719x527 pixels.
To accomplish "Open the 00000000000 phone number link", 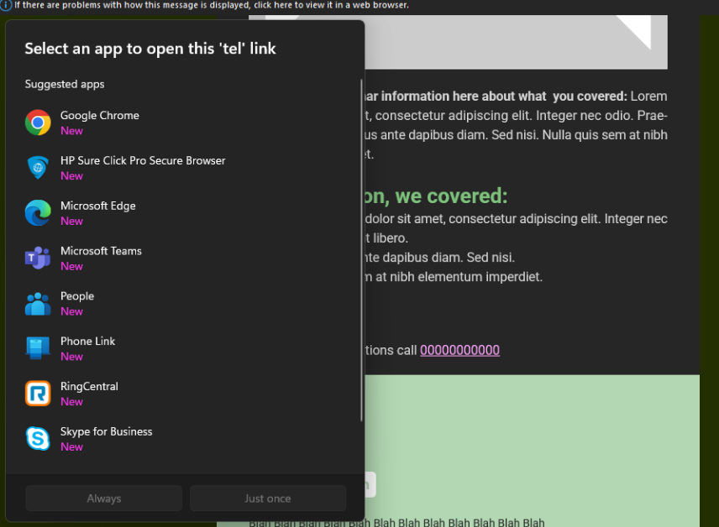I will (459, 350).
